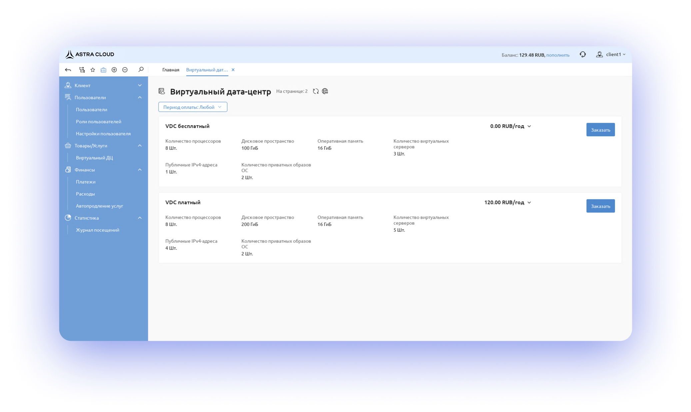This screenshot has height=412, width=691.
Task: Click the Клиент sidebar person icon
Action: point(68,85)
